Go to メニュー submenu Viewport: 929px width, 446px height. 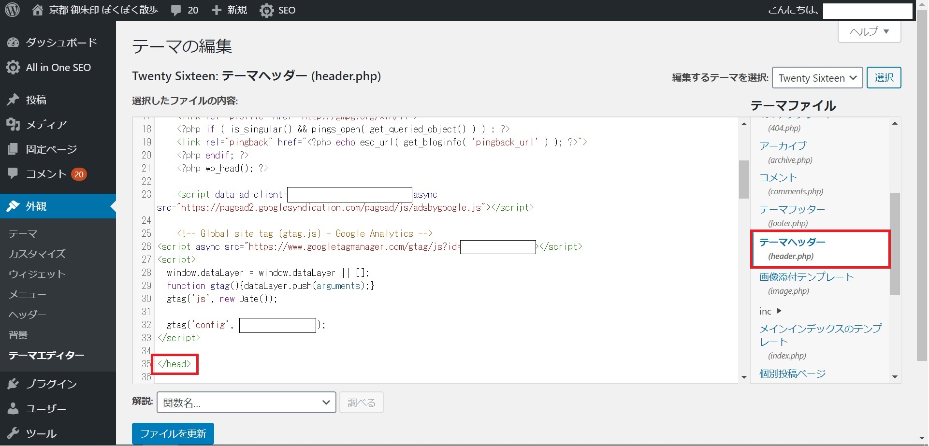coord(27,295)
